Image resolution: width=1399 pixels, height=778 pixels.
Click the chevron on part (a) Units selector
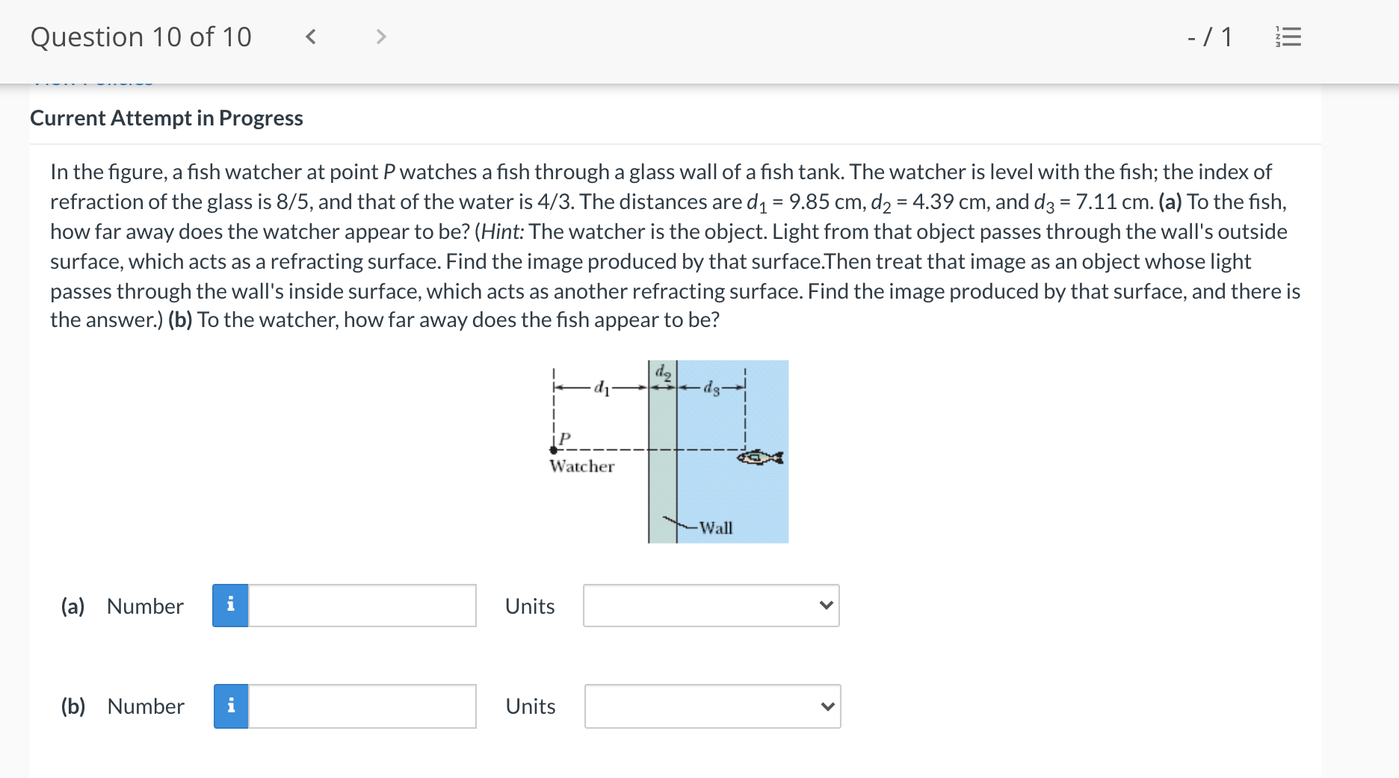(x=826, y=606)
